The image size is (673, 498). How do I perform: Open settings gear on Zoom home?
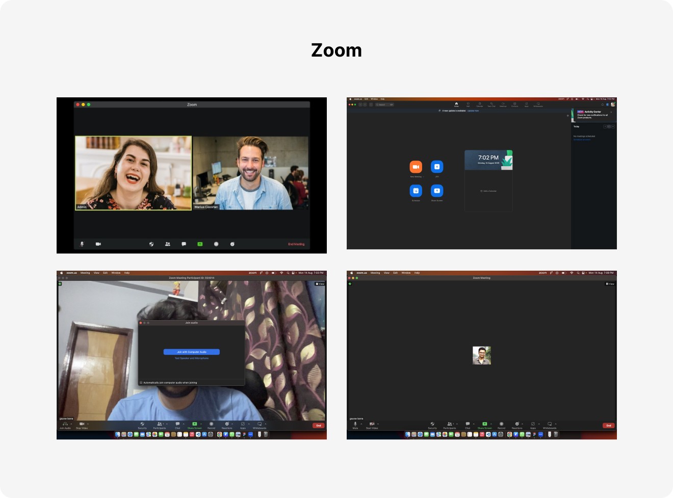[567, 115]
